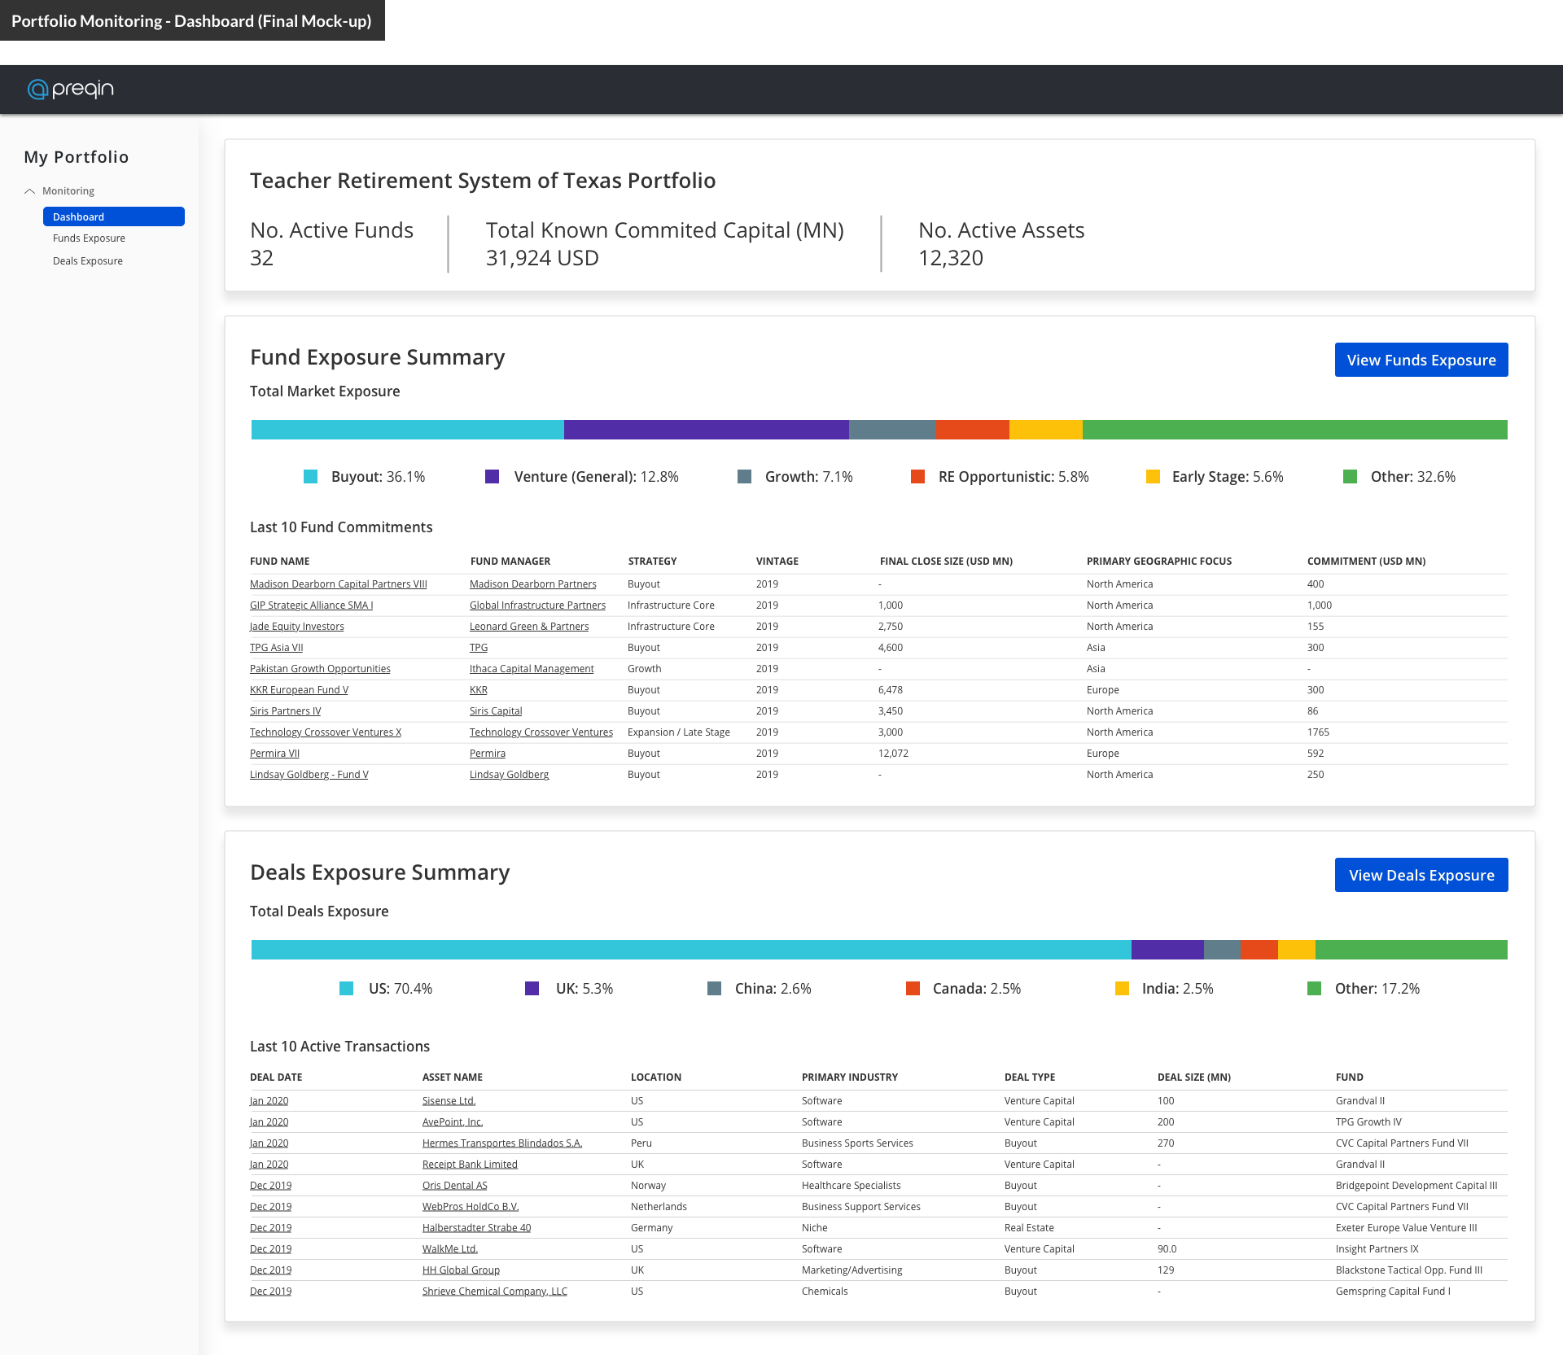Open Madison Dearborn Capital Partners VIII fund

click(339, 584)
